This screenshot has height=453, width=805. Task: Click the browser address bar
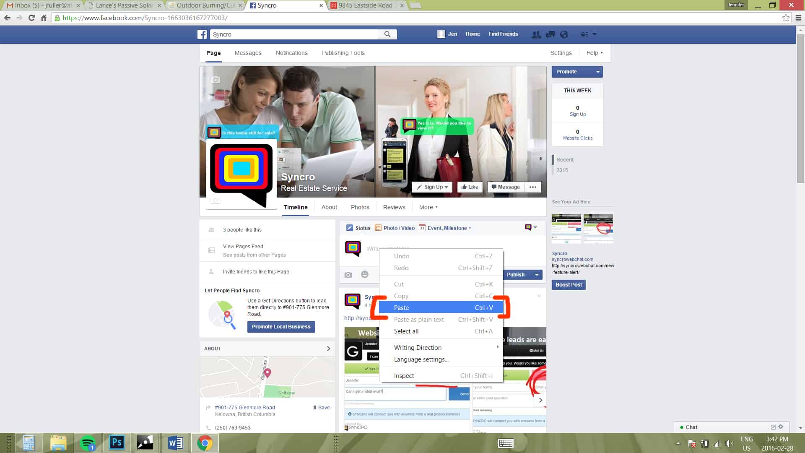pos(419,18)
